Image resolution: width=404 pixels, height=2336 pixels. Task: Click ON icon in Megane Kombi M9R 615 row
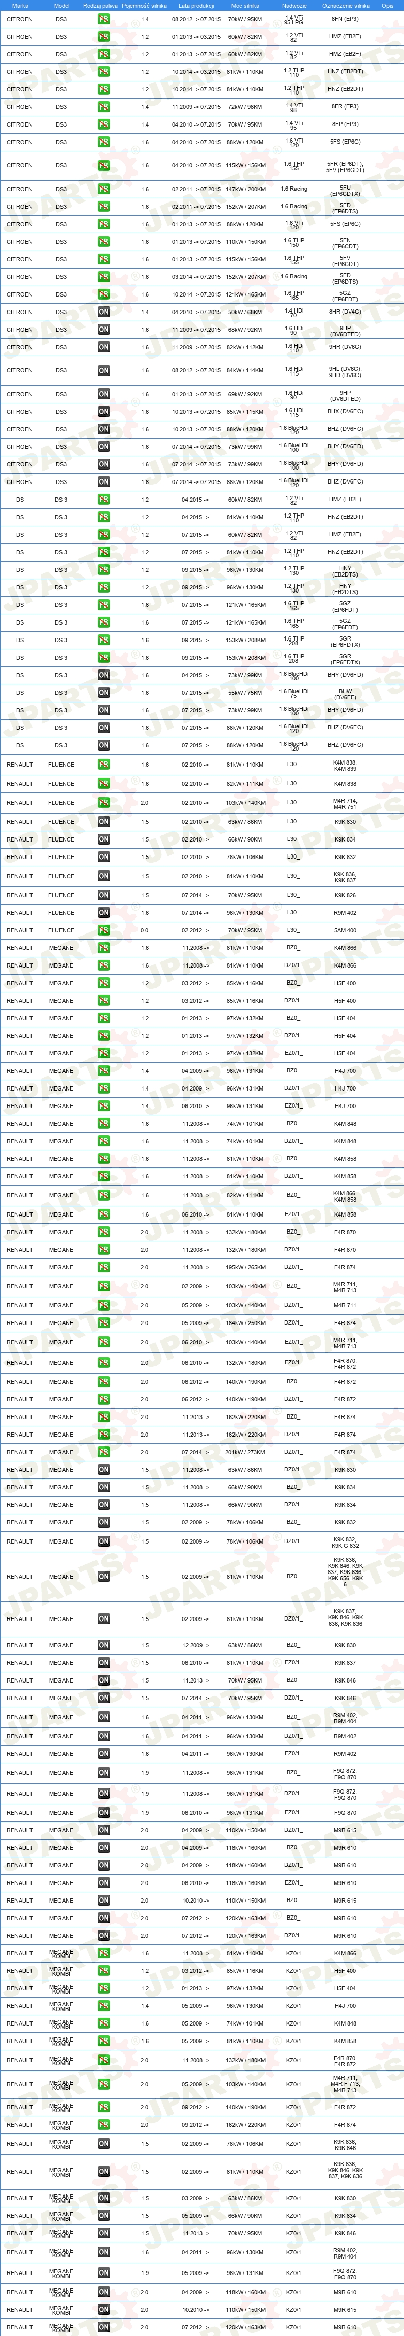point(103,2310)
